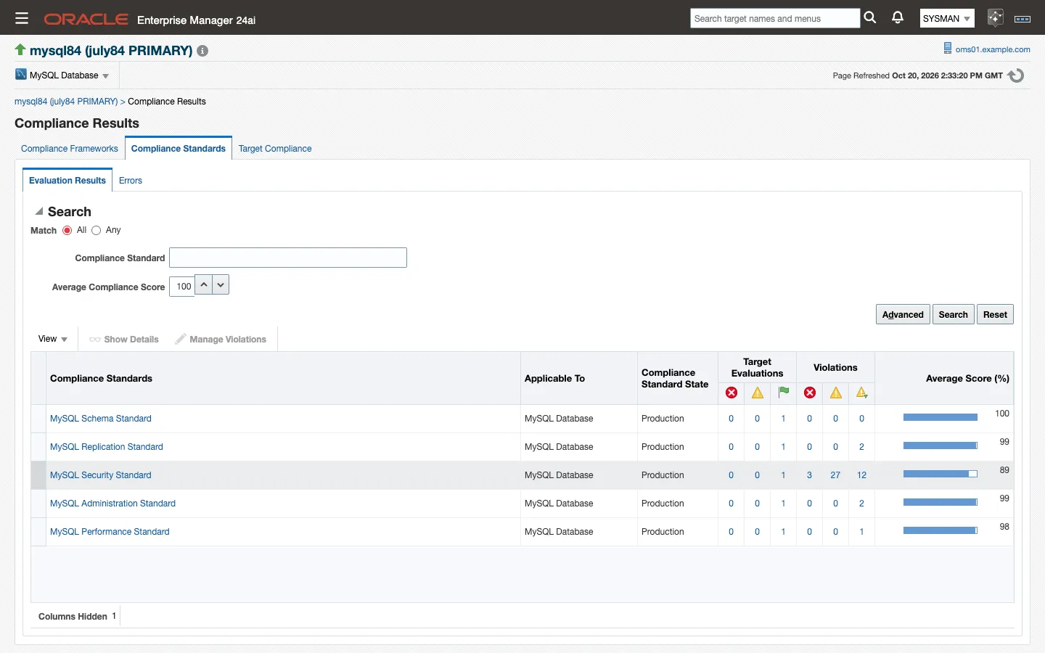
Task: Open the notifications bell
Action: coord(898,18)
